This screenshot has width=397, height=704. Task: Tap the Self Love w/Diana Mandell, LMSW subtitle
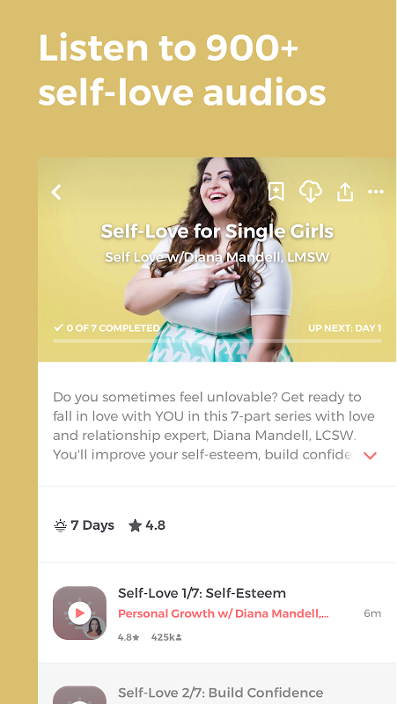tap(217, 257)
